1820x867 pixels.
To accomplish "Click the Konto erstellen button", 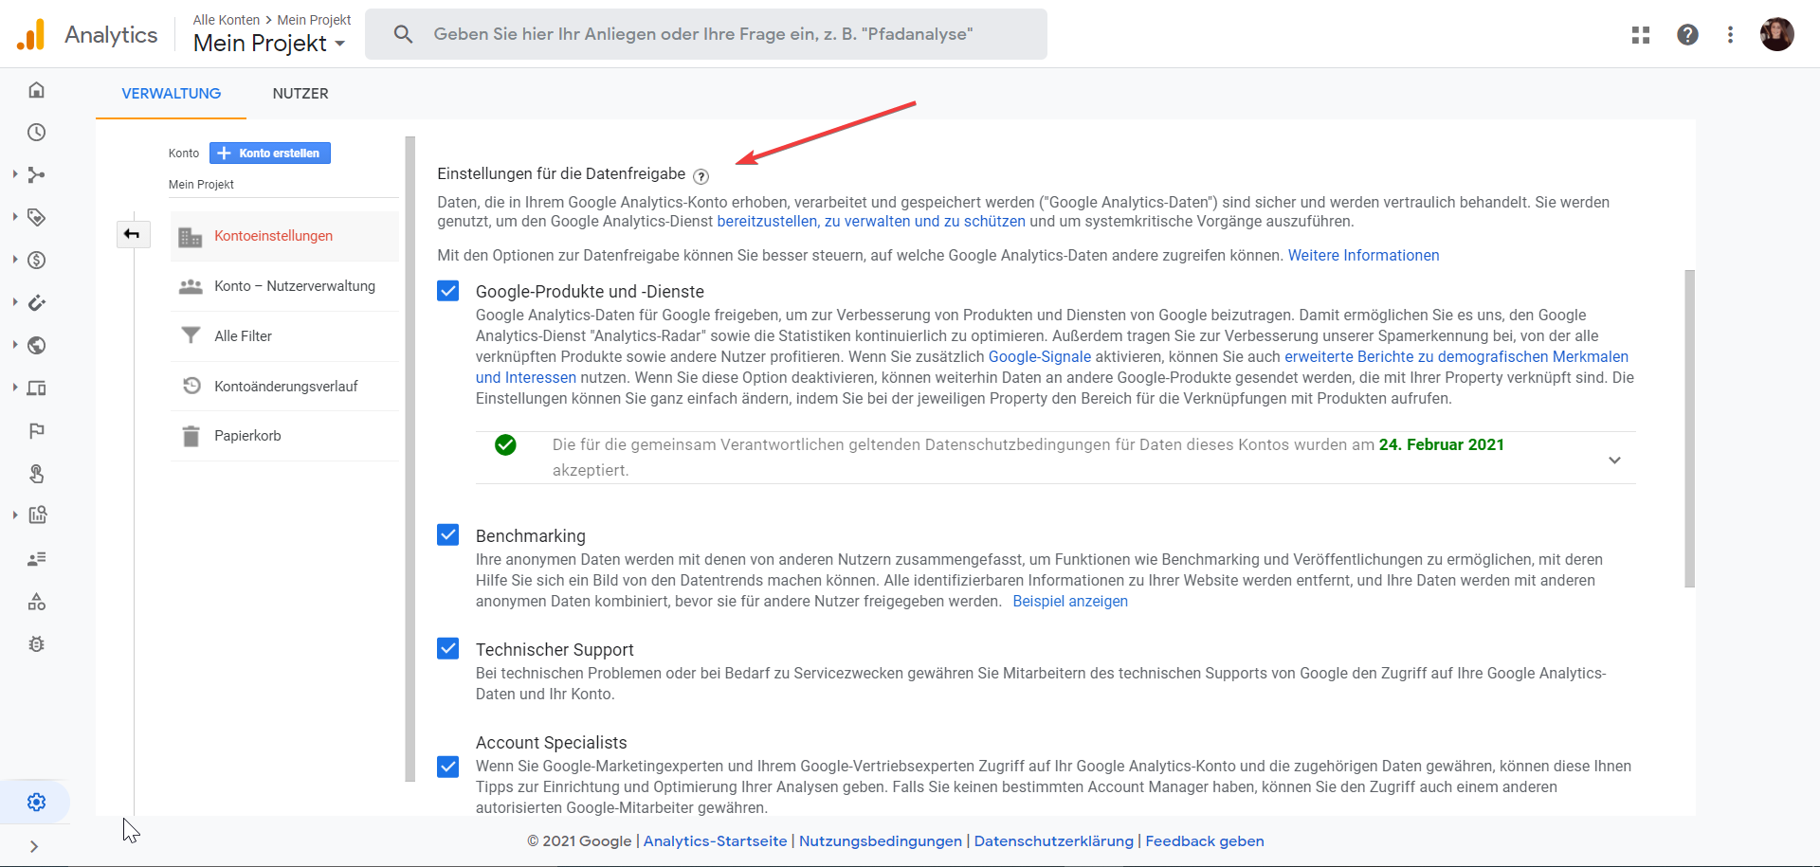I will (269, 153).
